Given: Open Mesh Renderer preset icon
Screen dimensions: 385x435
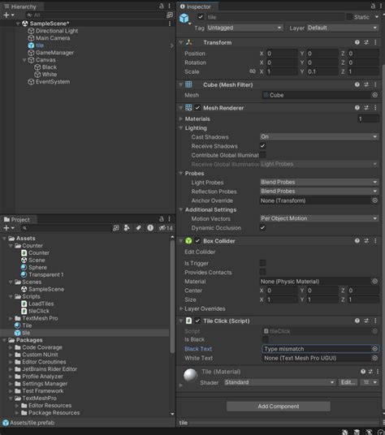Looking at the screenshot, I should tap(366, 108).
